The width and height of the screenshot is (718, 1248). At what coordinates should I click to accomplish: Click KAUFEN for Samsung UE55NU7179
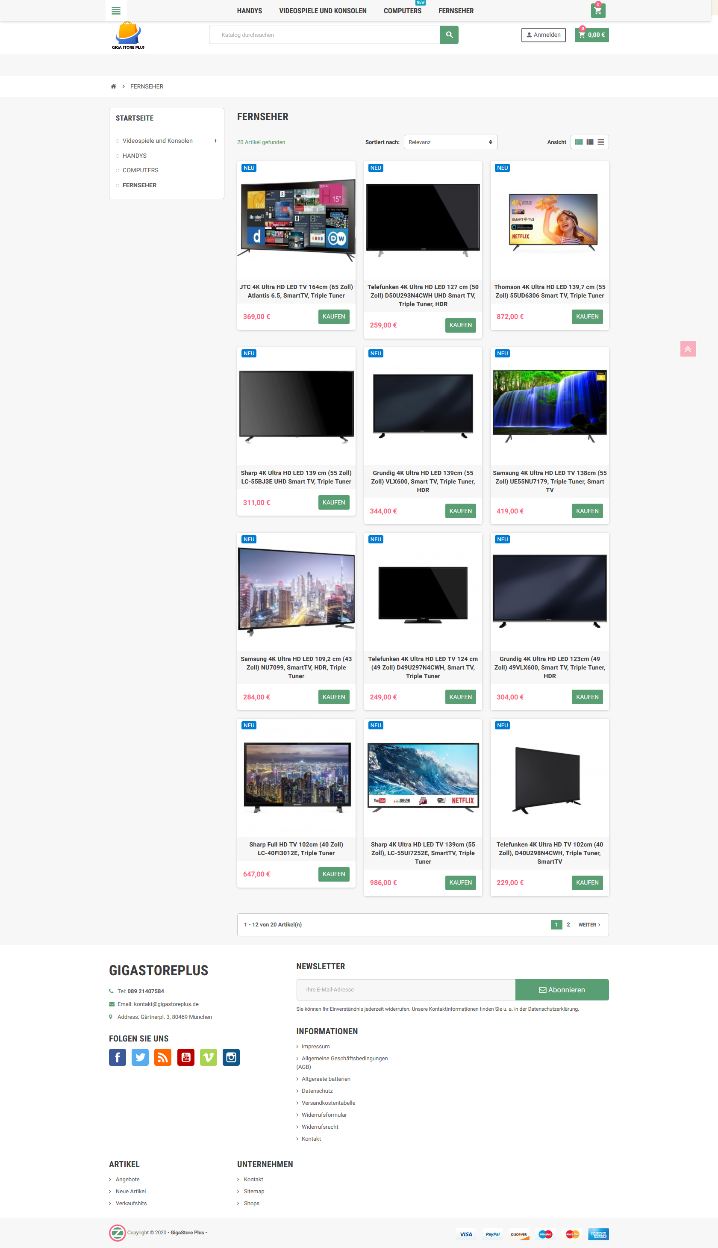(587, 510)
